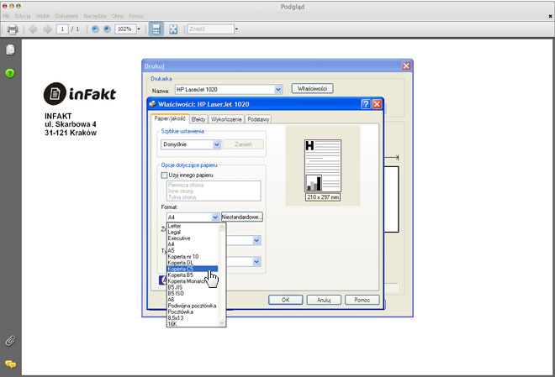Open the Widok menu
555x377 pixels.
pyautogui.click(x=43, y=16)
